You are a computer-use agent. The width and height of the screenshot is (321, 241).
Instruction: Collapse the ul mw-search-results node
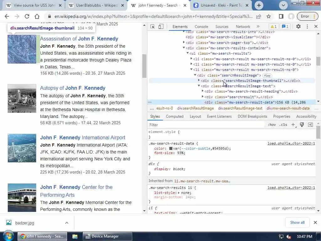[x=187, y=53]
